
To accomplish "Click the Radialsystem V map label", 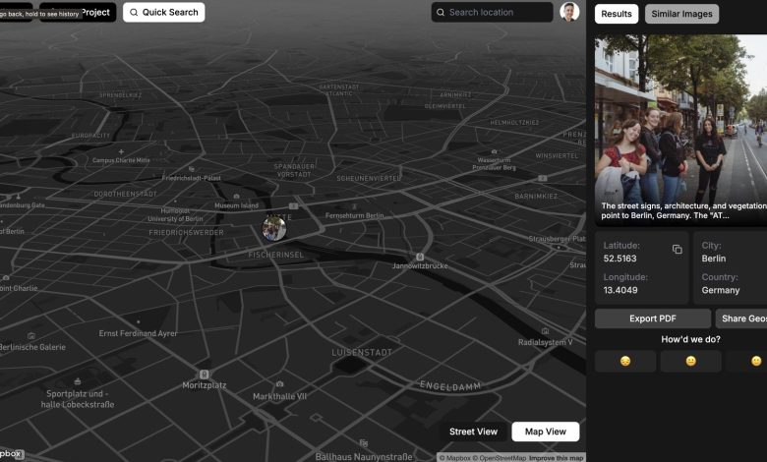I will pyautogui.click(x=546, y=342).
